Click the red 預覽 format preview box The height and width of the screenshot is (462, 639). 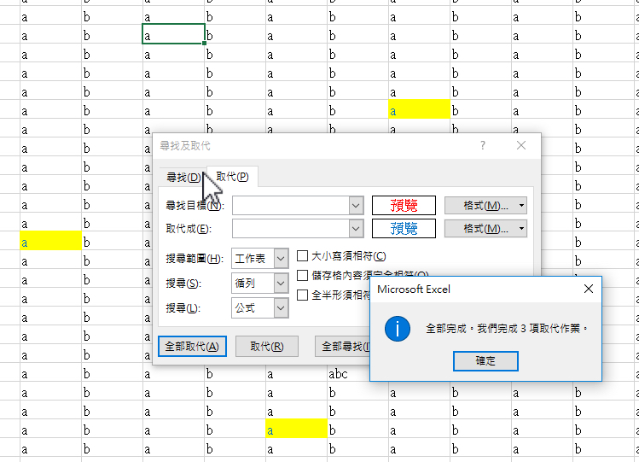click(x=404, y=206)
